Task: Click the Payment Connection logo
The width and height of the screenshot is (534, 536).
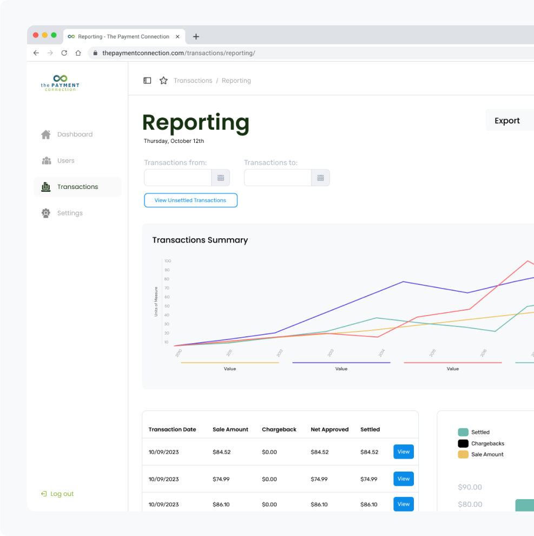Action: point(60,83)
